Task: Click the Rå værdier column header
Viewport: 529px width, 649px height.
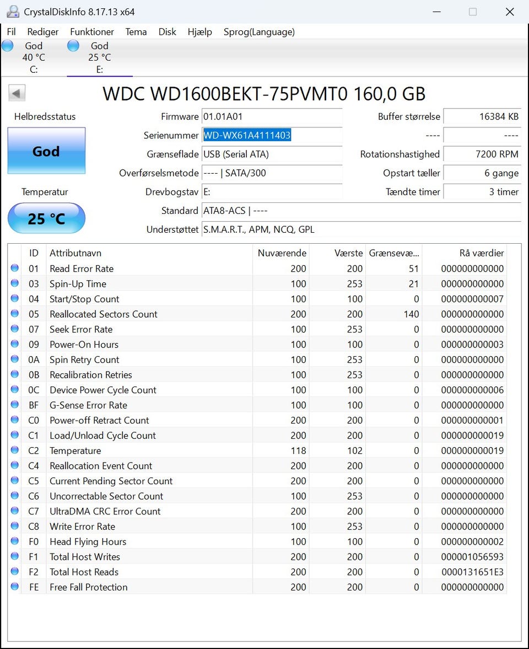Action: [465, 253]
